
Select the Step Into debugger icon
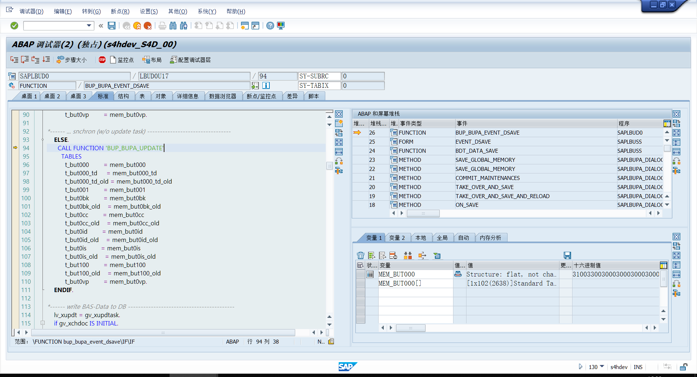15,60
